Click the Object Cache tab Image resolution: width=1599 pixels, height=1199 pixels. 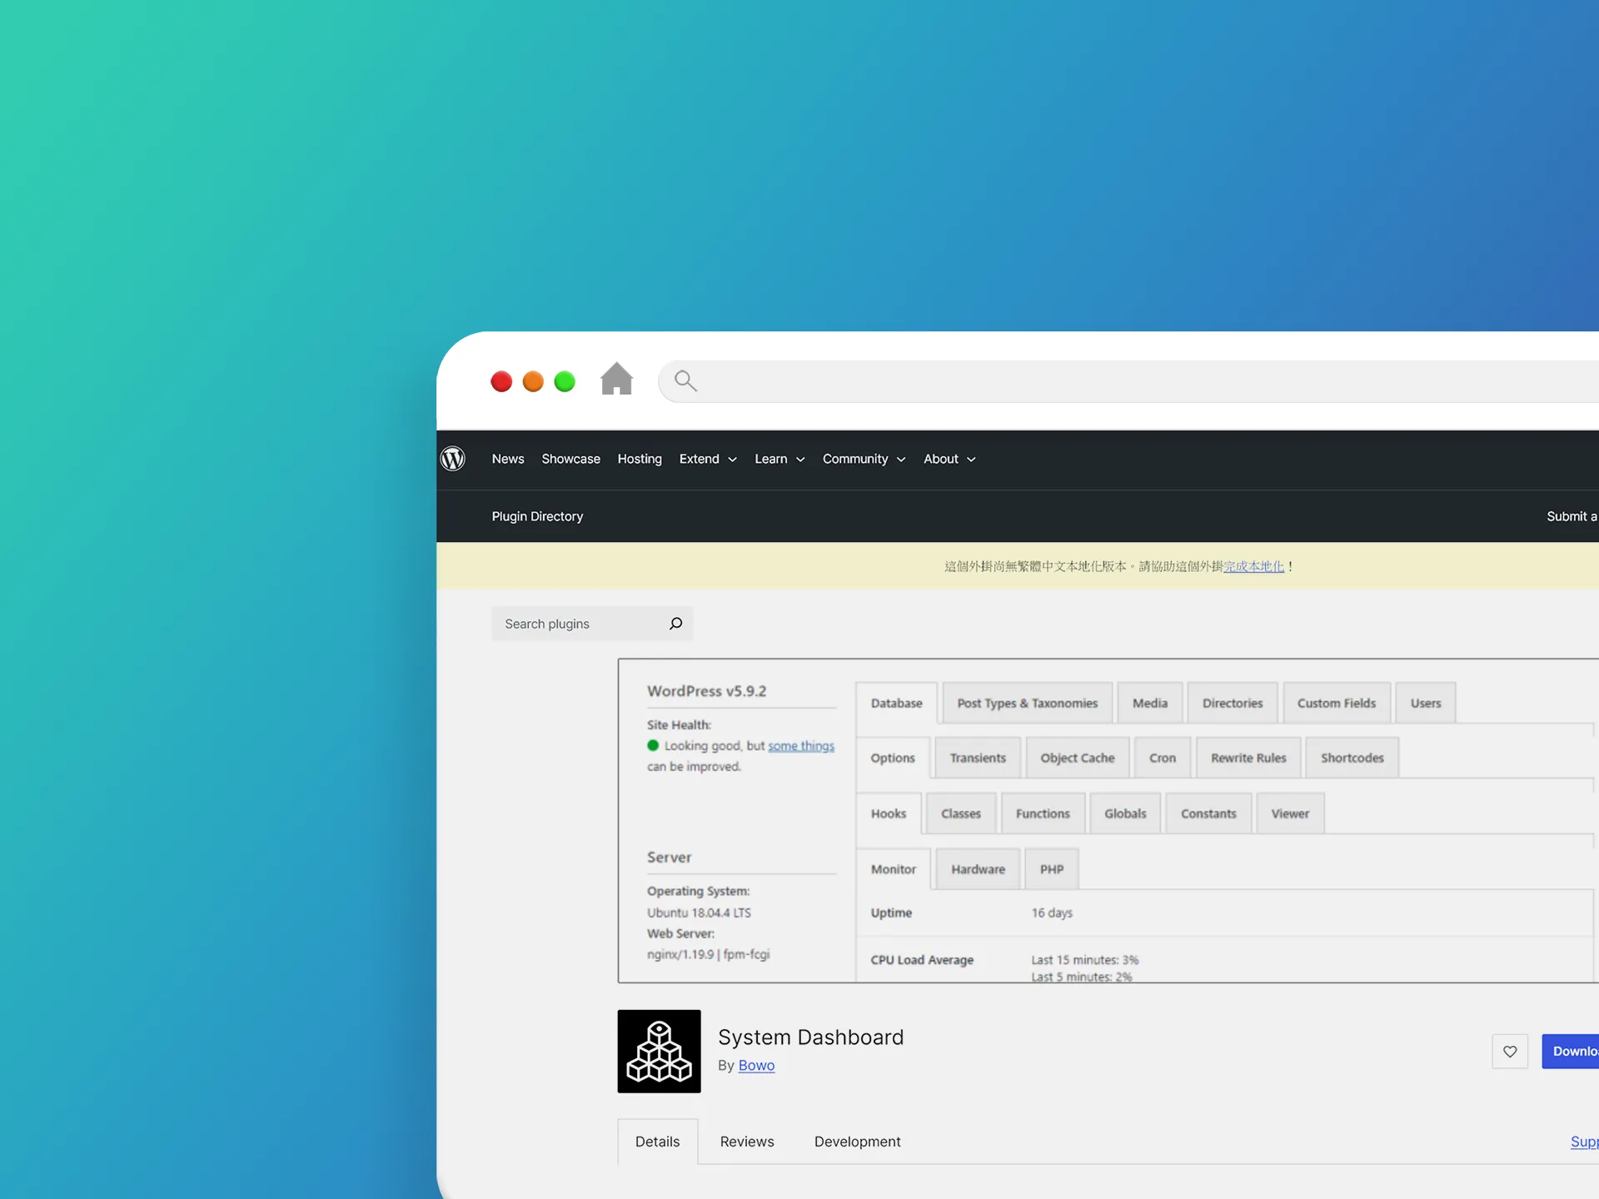(1078, 759)
